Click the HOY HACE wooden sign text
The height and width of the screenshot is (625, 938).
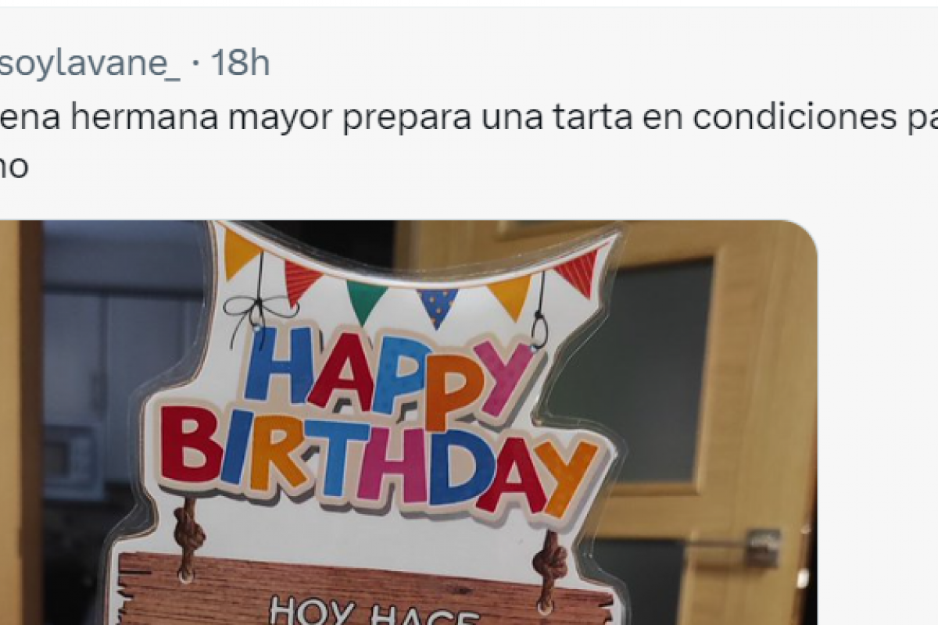(x=375, y=611)
